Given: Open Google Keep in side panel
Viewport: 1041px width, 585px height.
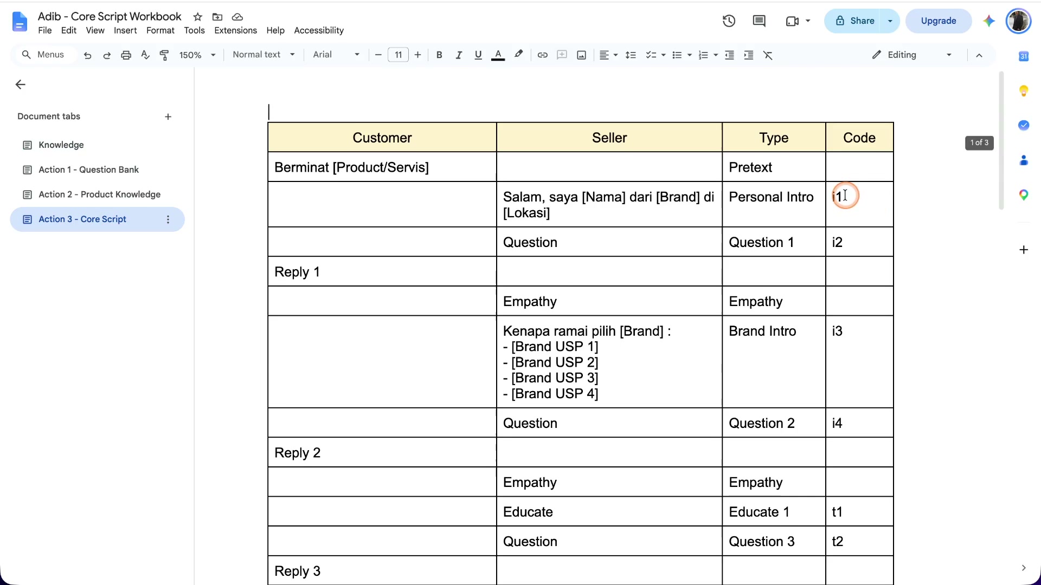Looking at the screenshot, I should pyautogui.click(x=1024, y=91).
